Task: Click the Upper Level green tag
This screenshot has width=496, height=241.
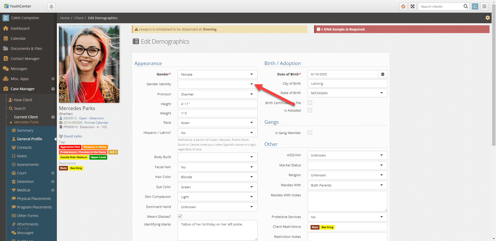Action: pyautogui.click(x=98, y=157)
